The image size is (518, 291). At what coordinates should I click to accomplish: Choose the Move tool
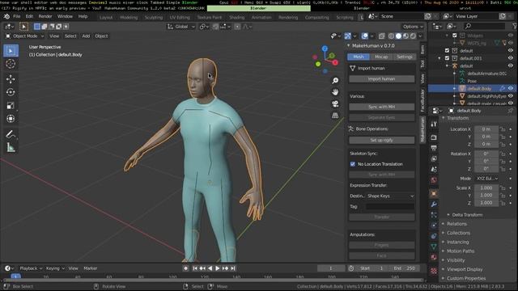point(11,79)
